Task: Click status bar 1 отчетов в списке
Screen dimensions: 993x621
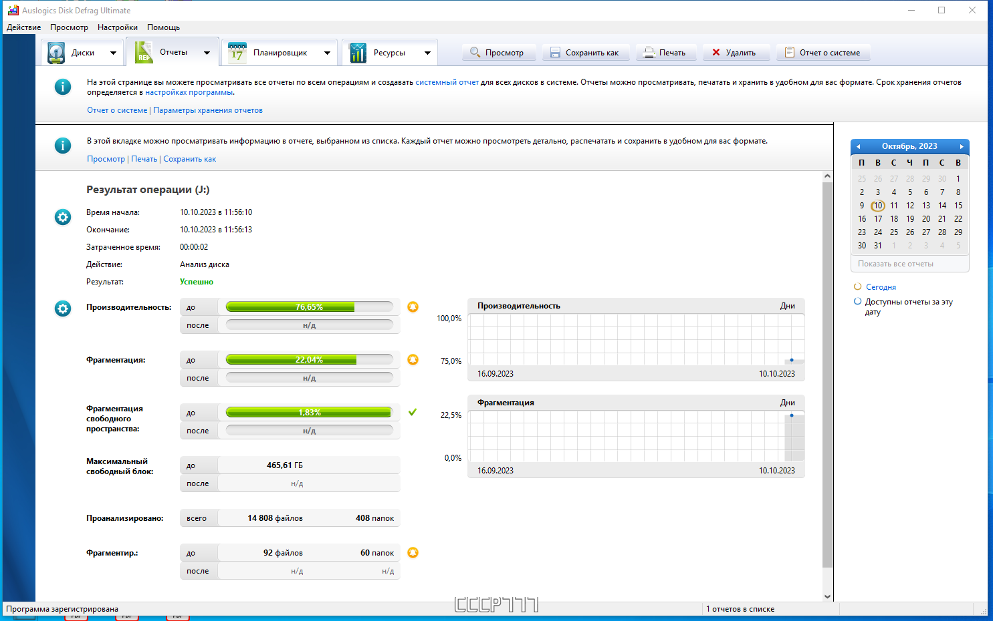Action: pyautogui.click(x=740, y=609)
